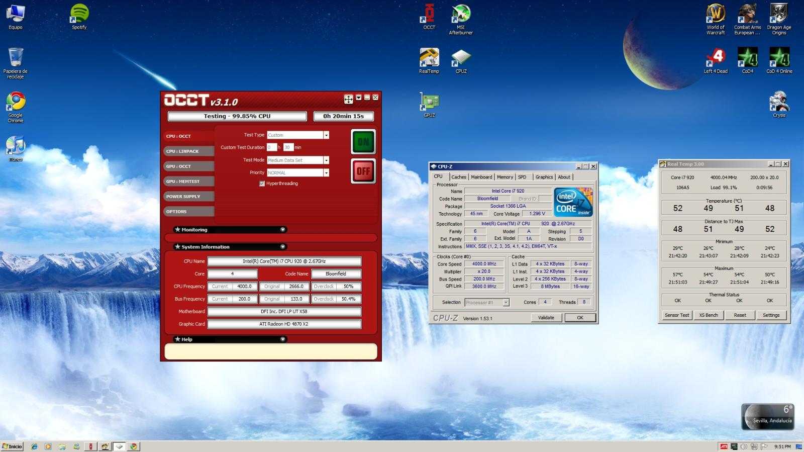Open the MSI Afterburner desktop icon
Screen dimensions: 804x452
point(461,19)
